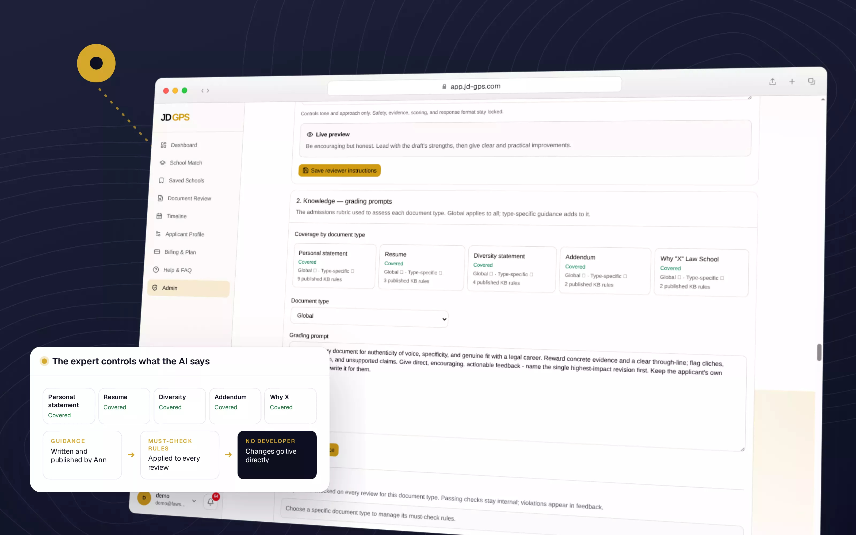856x535 pixels.
Task: Click the 'Coverage by document type' label
Action: coord(330,234)
